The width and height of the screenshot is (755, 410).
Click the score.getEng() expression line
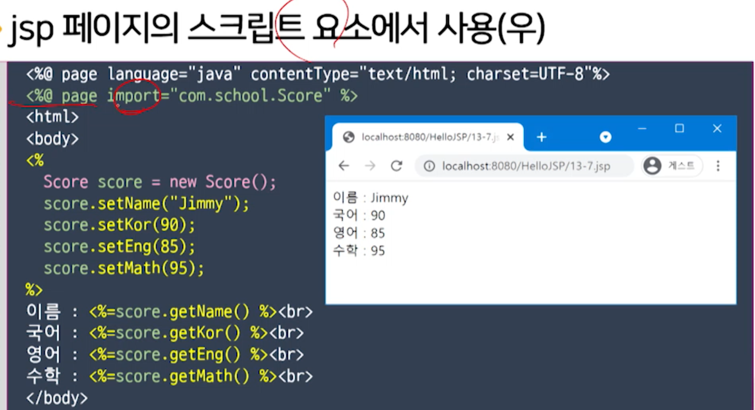pos(165,354)
